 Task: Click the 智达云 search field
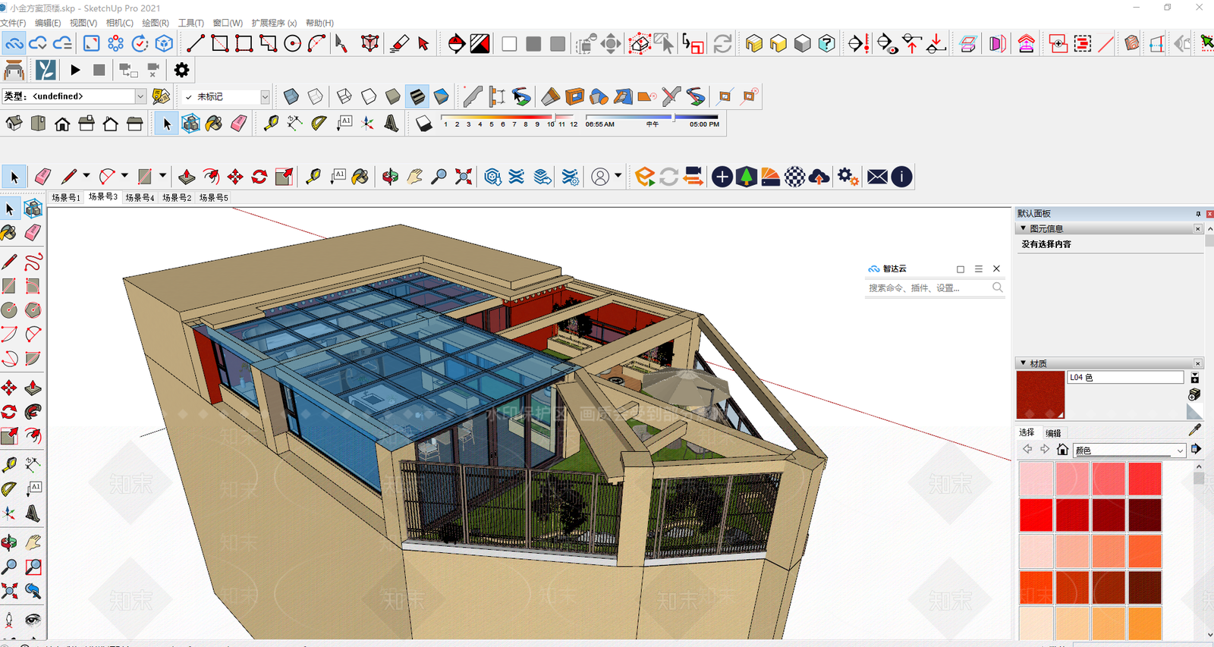coord(935,288)
